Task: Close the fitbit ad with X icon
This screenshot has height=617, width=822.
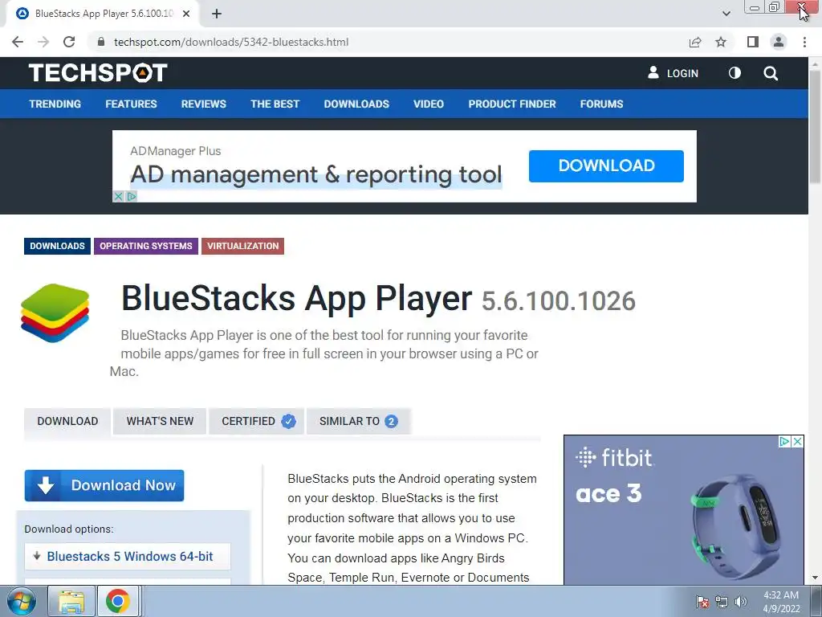Action: [797, 442]
